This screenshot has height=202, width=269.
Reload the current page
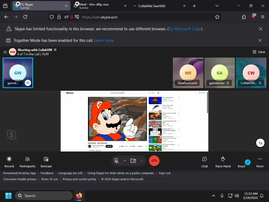coord(25,17)
